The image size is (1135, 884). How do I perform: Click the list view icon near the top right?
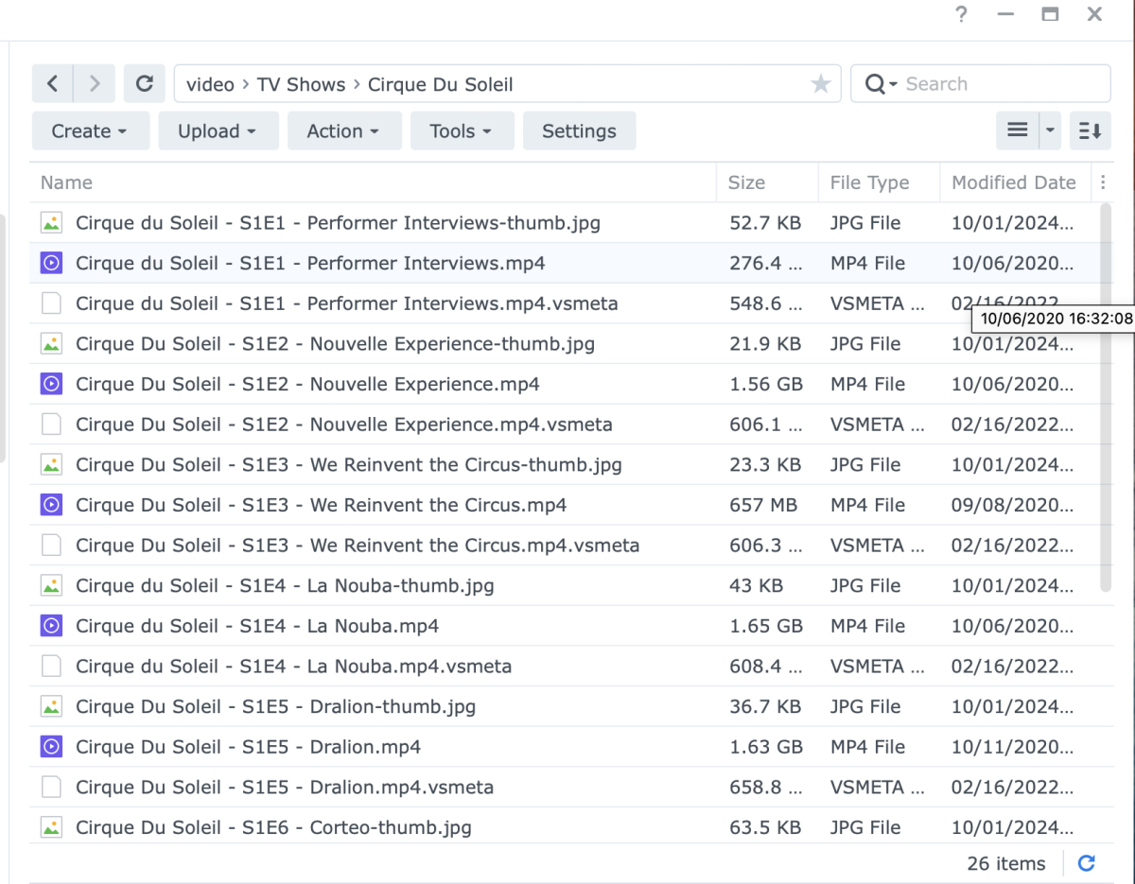tap(1020, 130)
